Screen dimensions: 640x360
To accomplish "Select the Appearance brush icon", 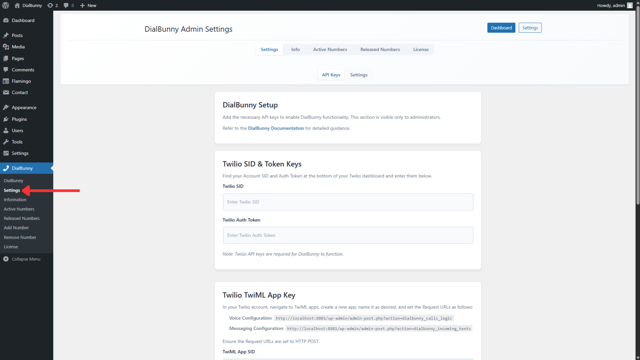I will click(x=6, y=107).
